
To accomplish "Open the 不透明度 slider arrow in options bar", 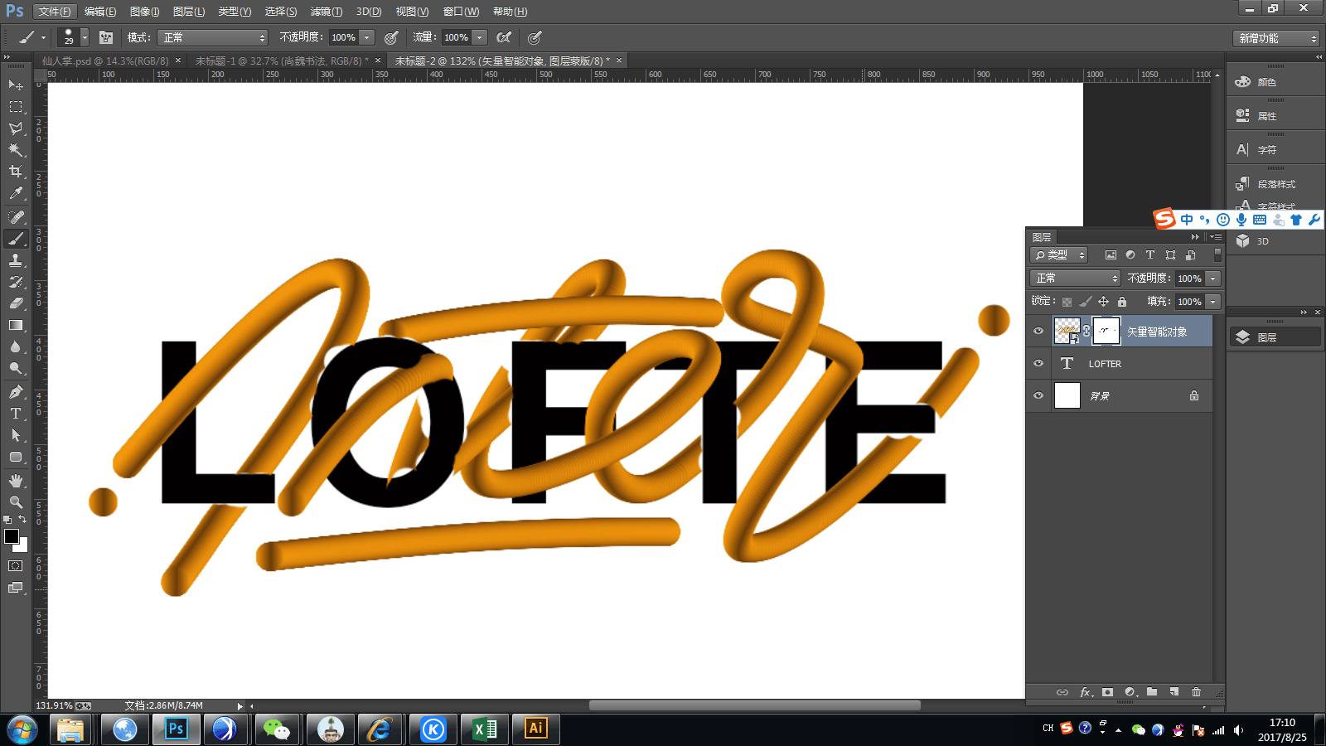I will tap(367, 37).
